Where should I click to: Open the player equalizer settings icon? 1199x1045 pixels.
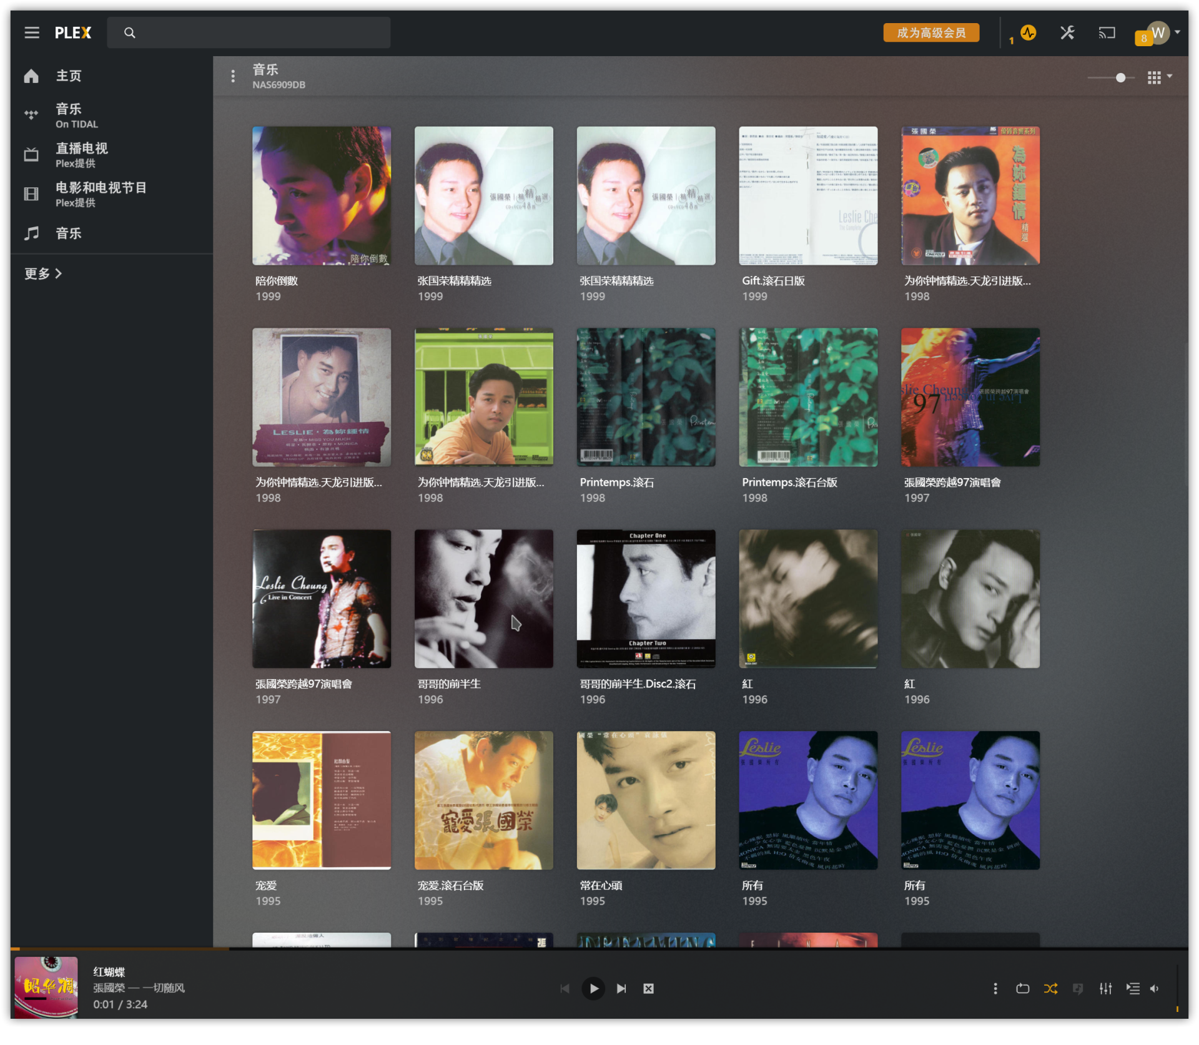(x=1105, y=988)
